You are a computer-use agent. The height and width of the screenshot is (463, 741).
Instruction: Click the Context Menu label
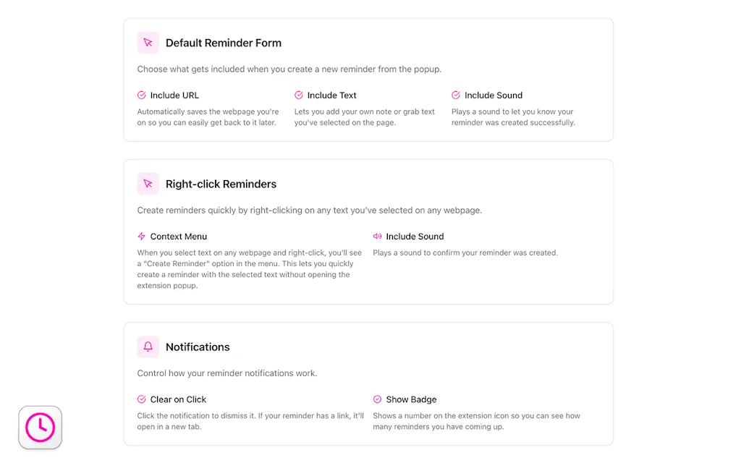click(x=178, y=236)
